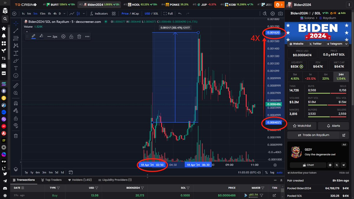Delete the selected drawing in floating toolbar
This screenshot has height=199, width=354.
79,37
